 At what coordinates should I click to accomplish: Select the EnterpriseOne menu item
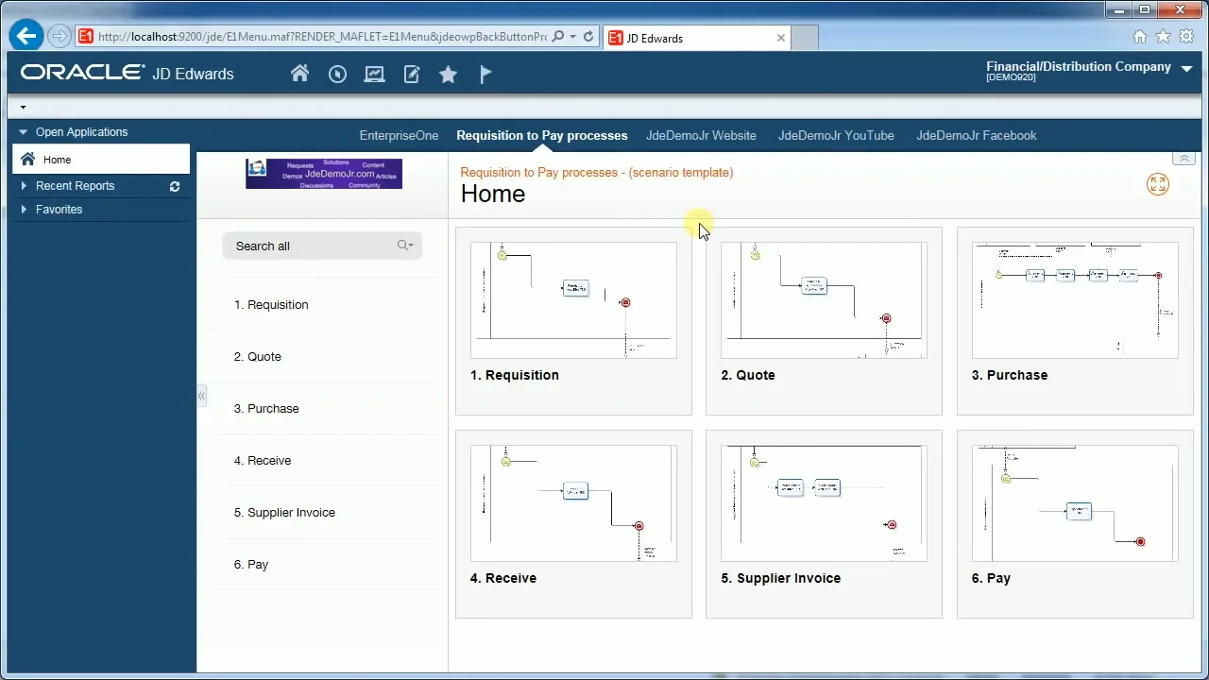[x=399, y=135]
